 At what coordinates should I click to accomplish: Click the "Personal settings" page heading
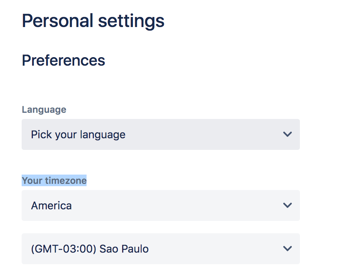[93, 20]
